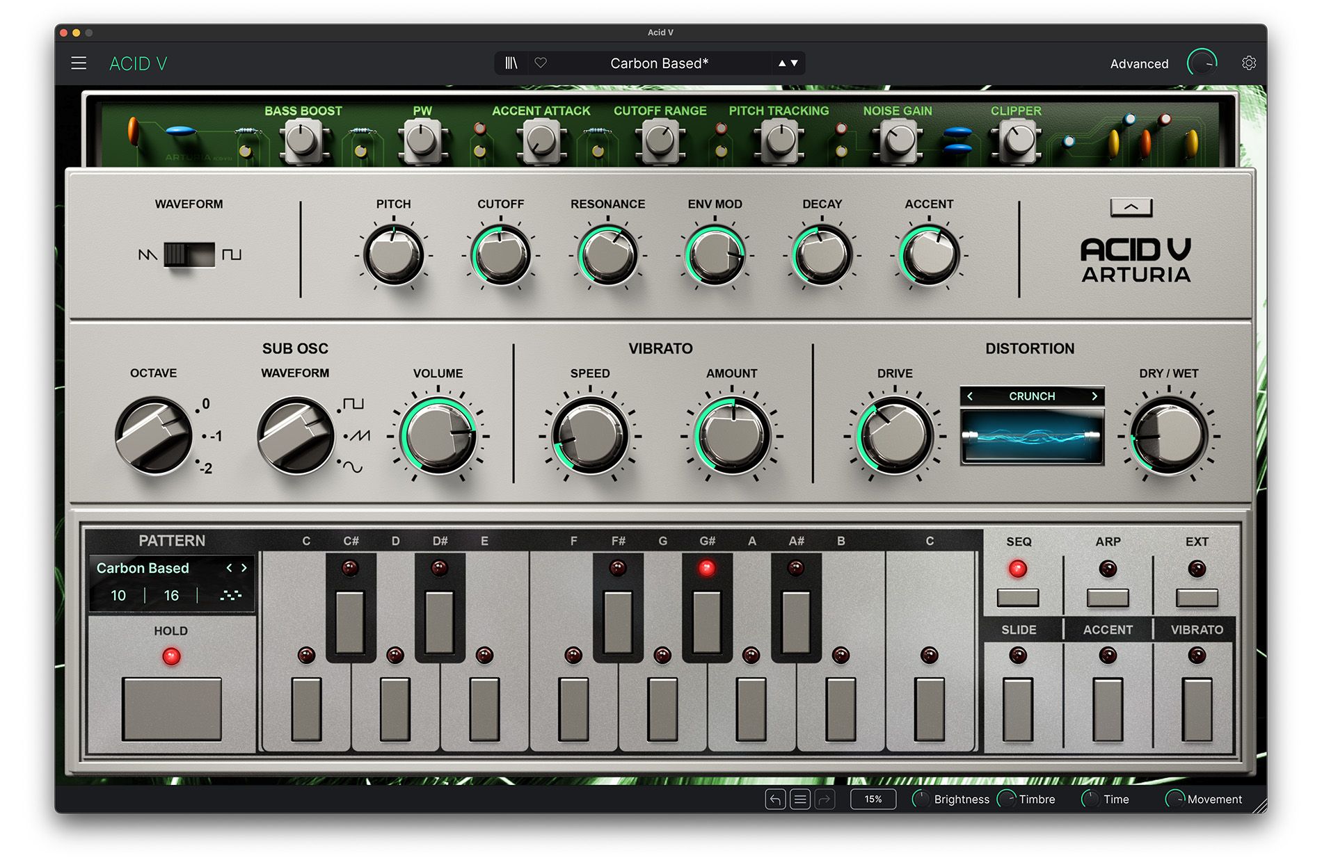
Task: Toggle the main oscillator waveform switch
Action: [x=189, y=254]
